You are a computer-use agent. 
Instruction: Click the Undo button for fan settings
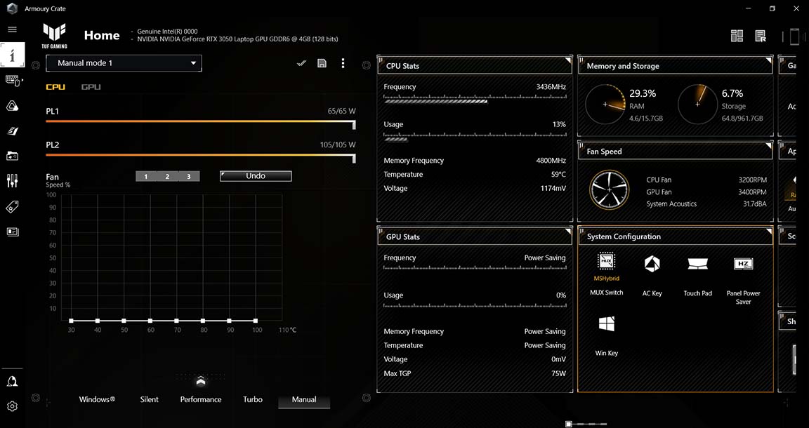coord(255,176)
